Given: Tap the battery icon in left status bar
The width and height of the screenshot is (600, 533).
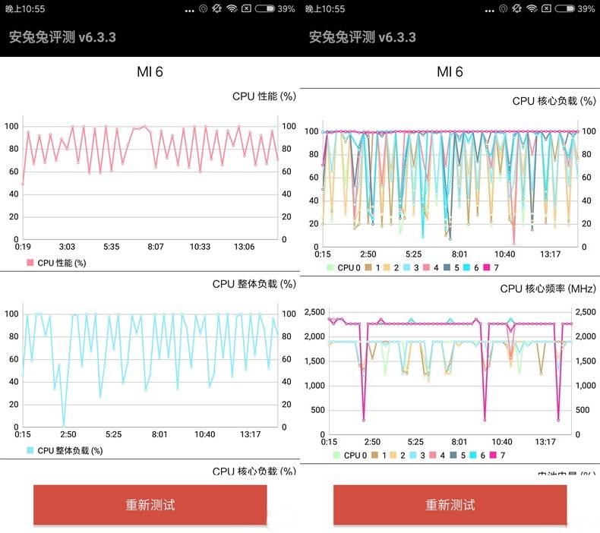Looking at the screenshot, I should point(264,9).
